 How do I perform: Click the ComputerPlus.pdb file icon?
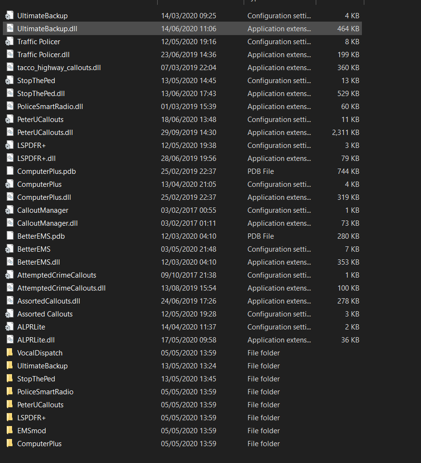[10, 171]
